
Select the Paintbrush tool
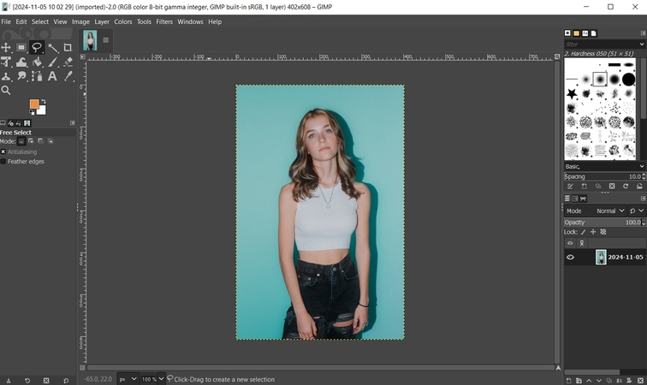[x=53, y=62]
